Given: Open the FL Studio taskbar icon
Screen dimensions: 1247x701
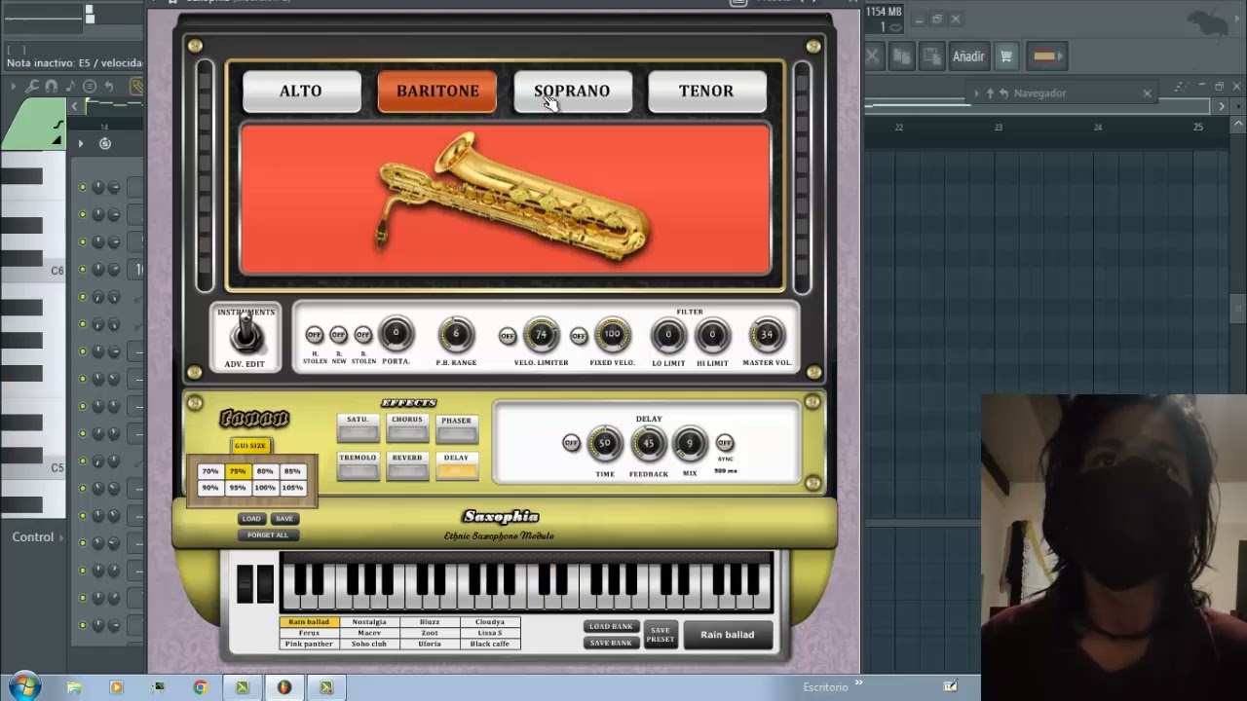Looking at the screenshot, I should (x=284, y=687).
